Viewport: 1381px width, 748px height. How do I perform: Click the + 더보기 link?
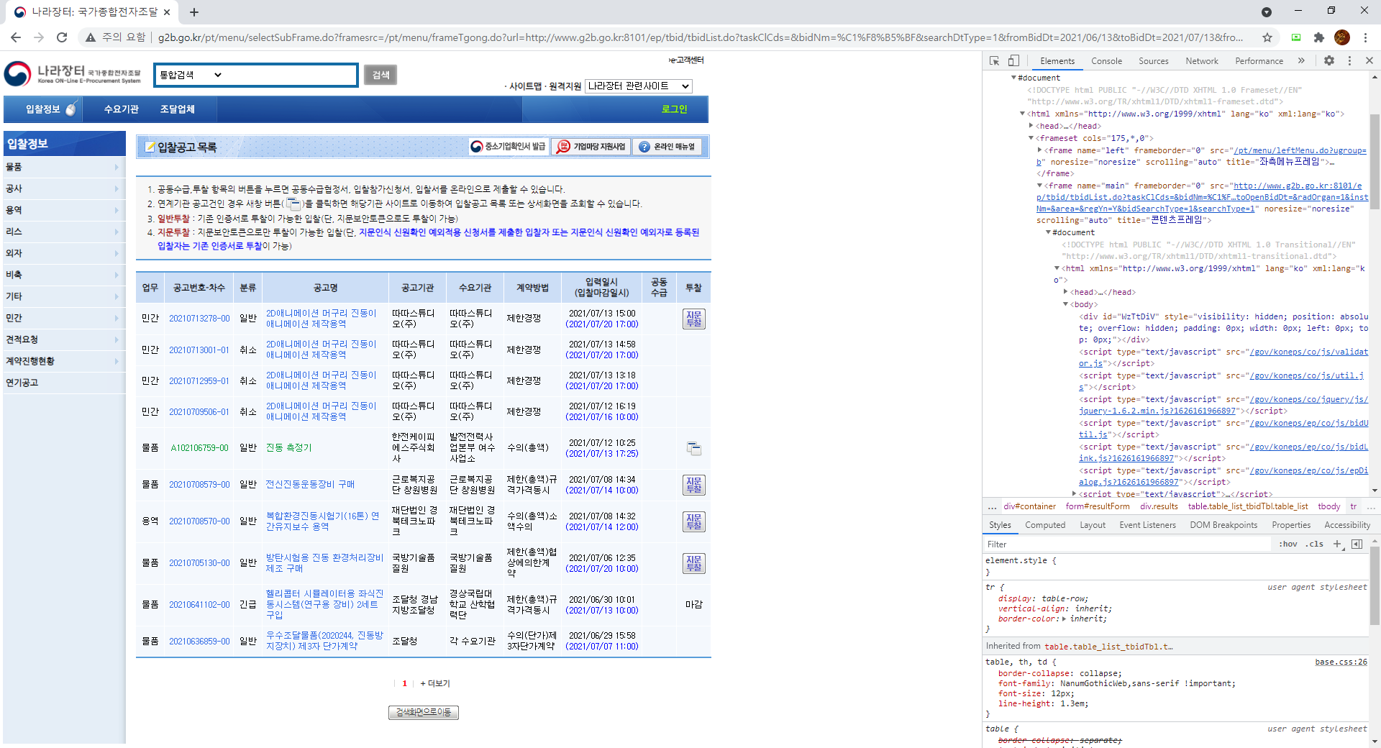pos(435,683)
